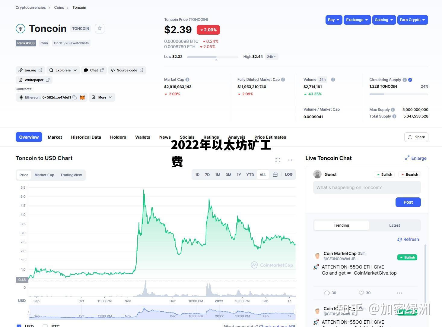
Task: Click the verified supply checkmark badge
Action: click(x=410, y=80)
